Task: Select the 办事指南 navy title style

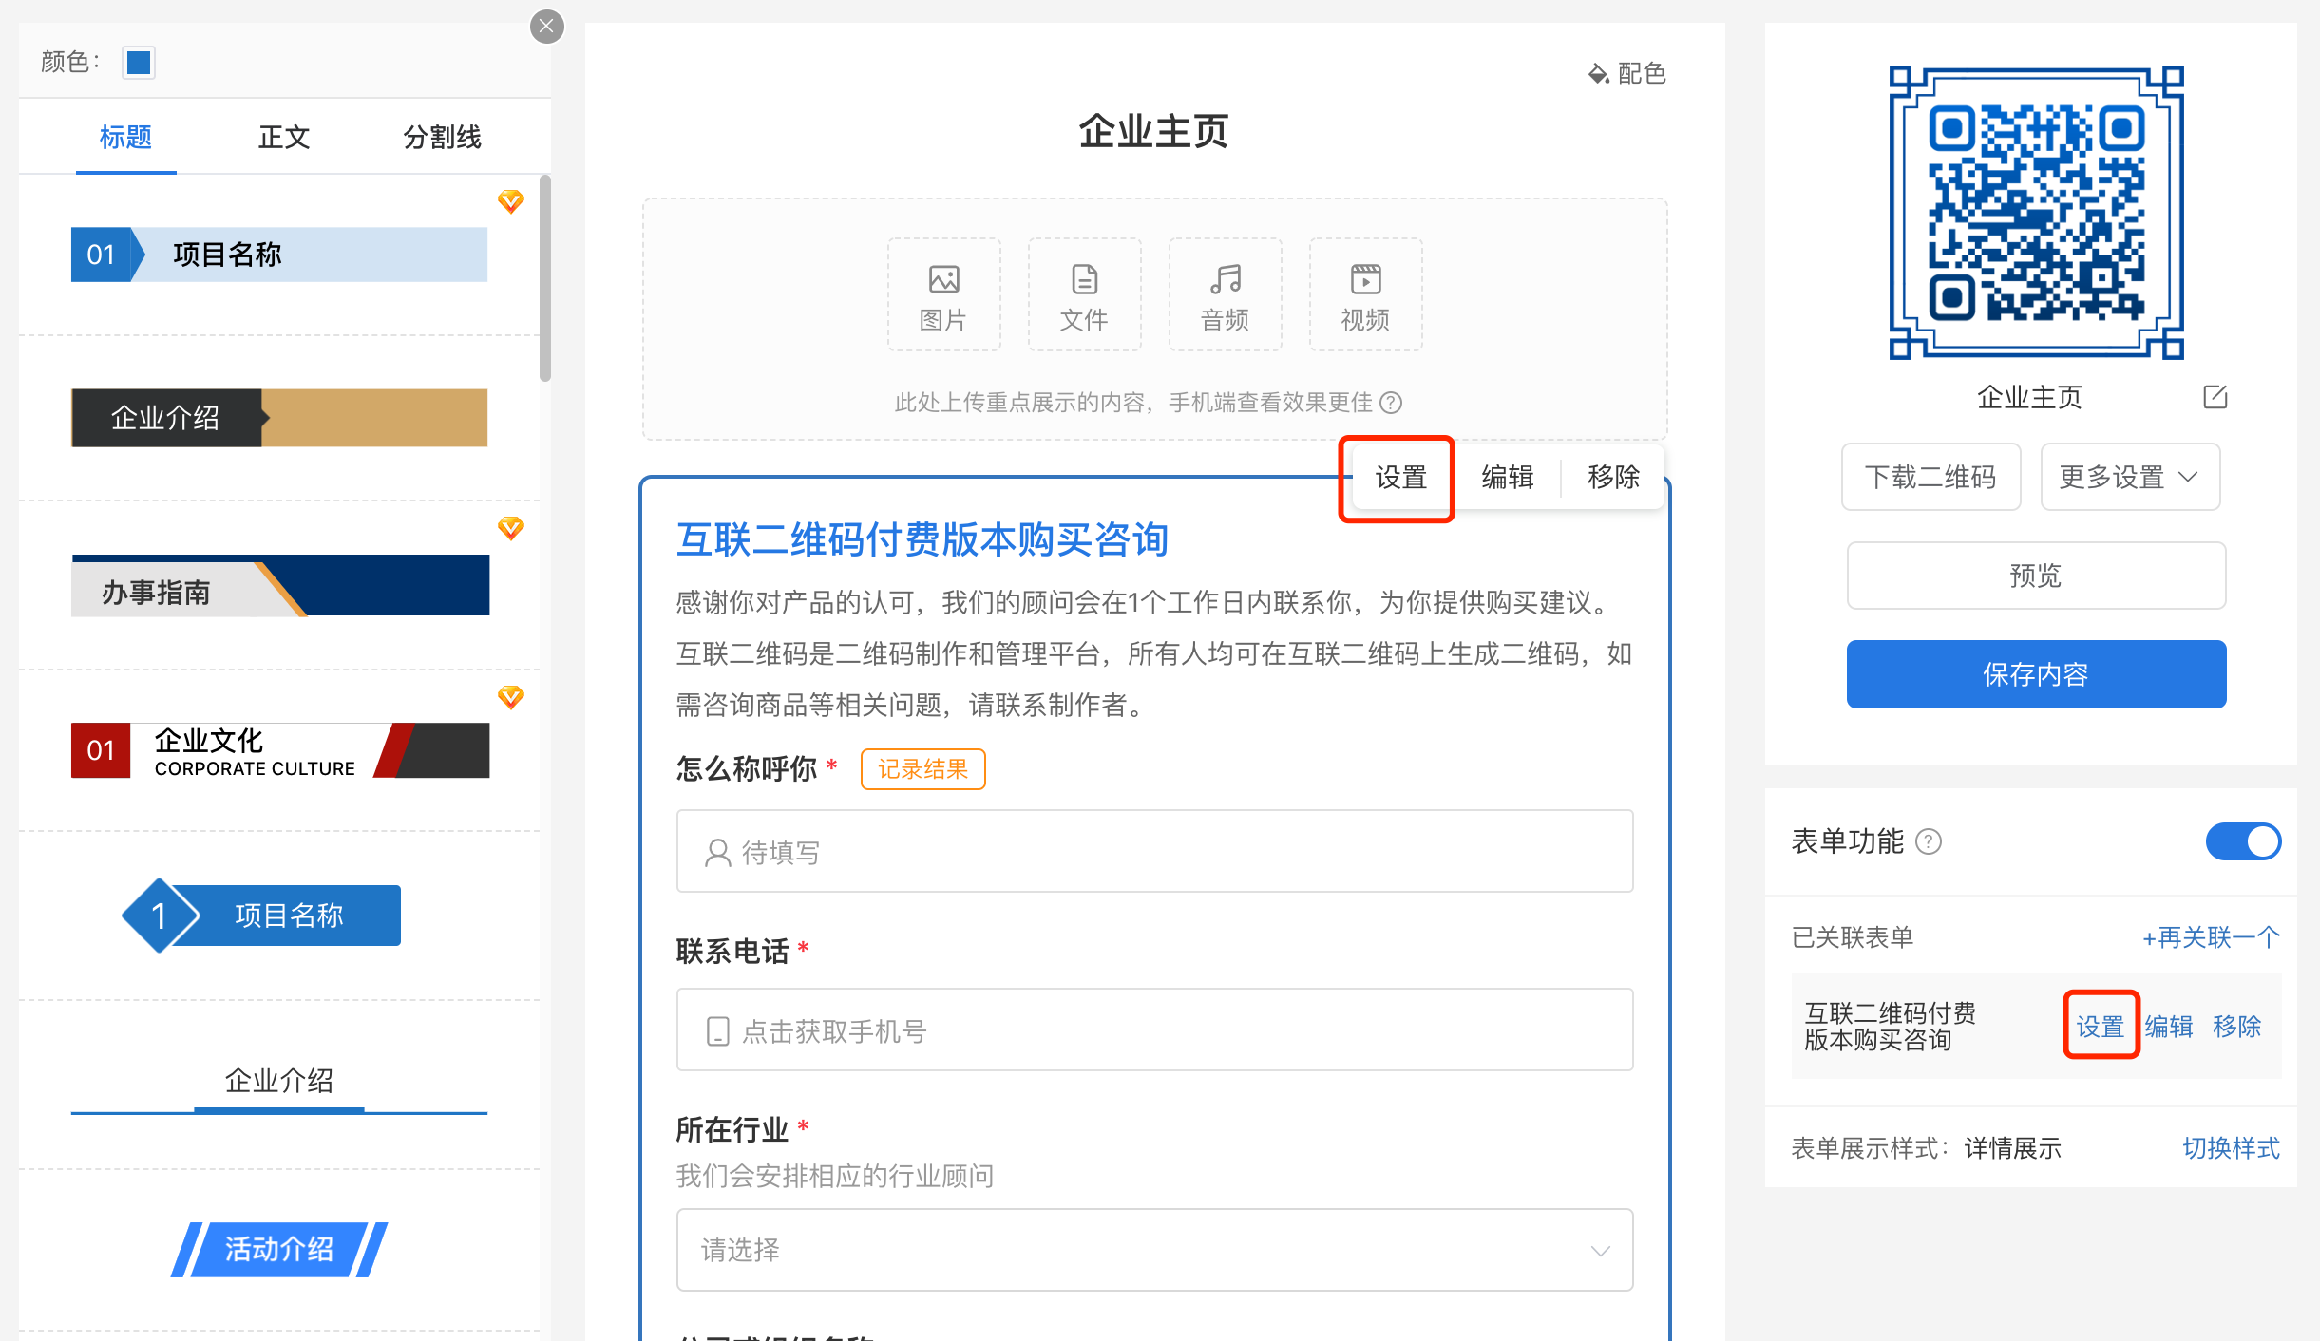Action: 280,586
